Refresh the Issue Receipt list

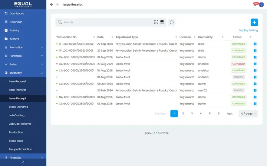click(x=172, y=22)
